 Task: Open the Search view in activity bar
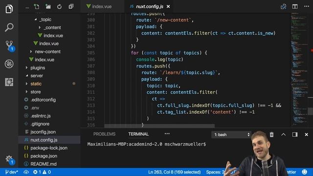point(9,27)
